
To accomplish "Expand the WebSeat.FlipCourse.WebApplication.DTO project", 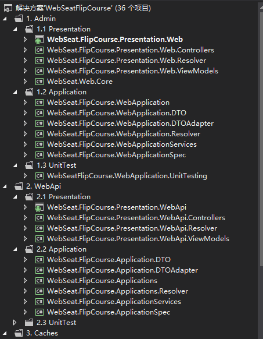I will 25,113.
